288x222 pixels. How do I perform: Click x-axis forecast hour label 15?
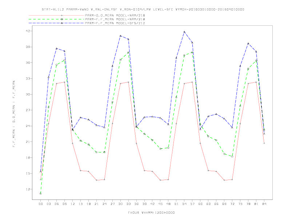point(80,204)
